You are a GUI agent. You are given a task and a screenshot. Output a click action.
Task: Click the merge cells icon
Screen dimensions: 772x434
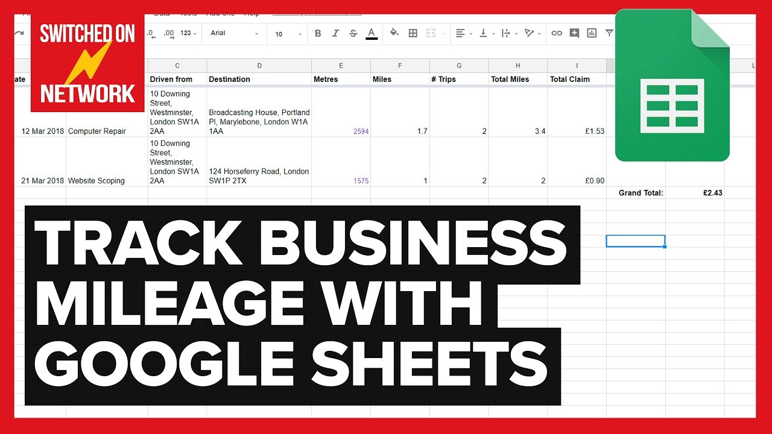click(431, 33)
